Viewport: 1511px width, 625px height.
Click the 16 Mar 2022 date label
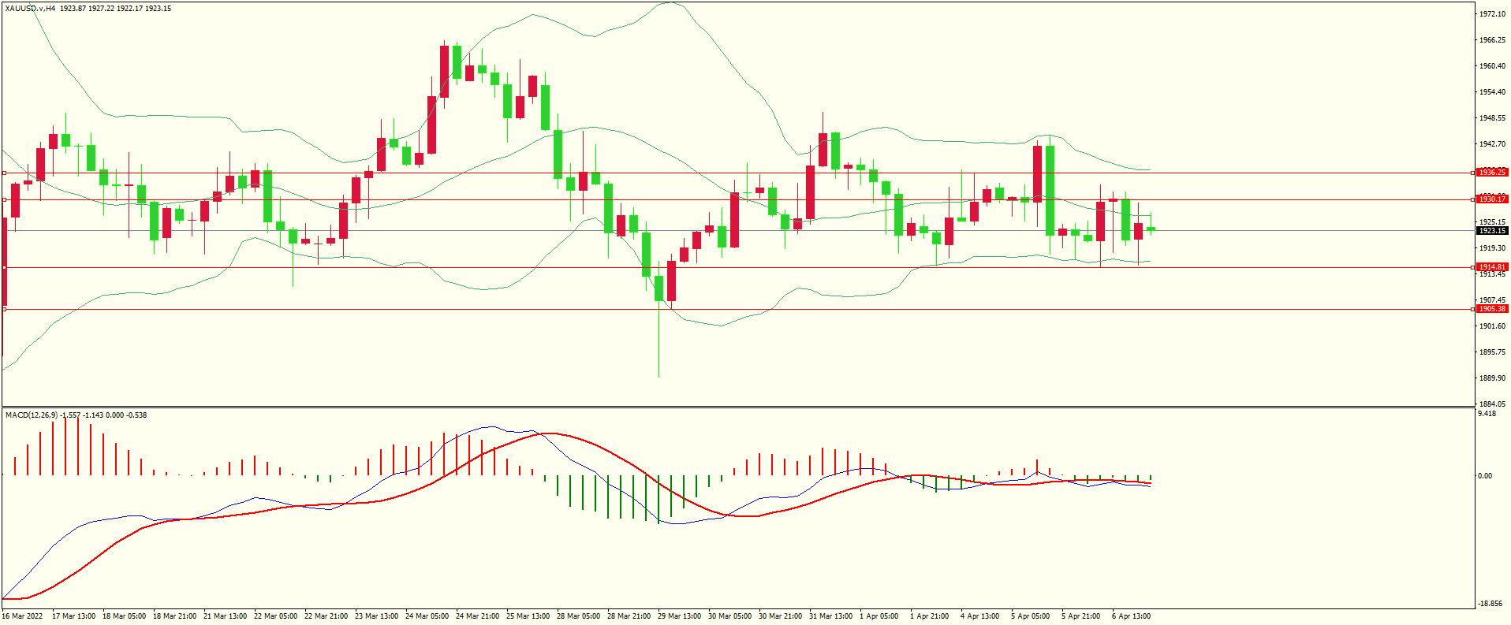22,616
